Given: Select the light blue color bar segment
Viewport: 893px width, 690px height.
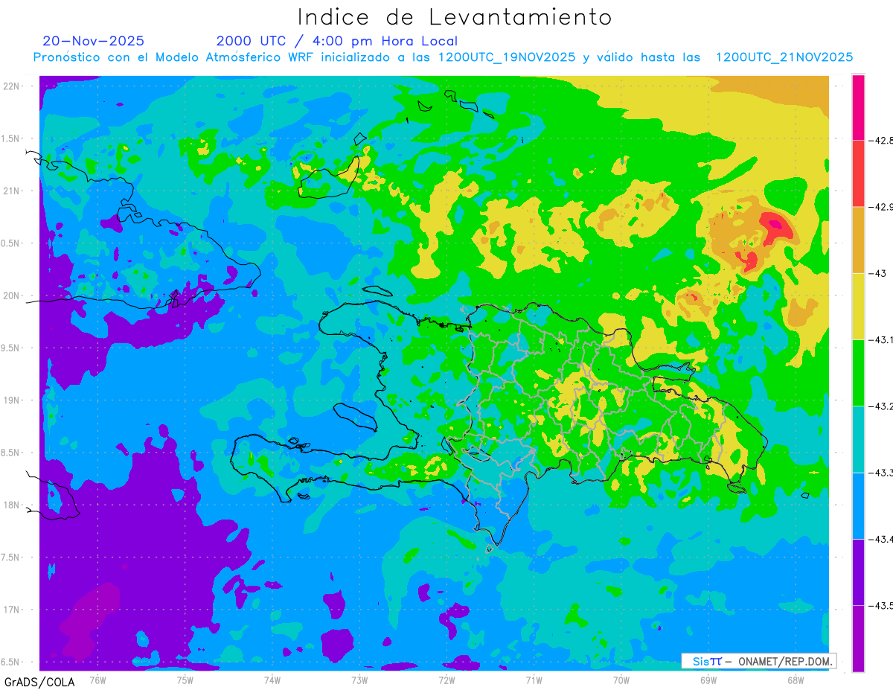Looking at the screenshot, I should 858,505.
